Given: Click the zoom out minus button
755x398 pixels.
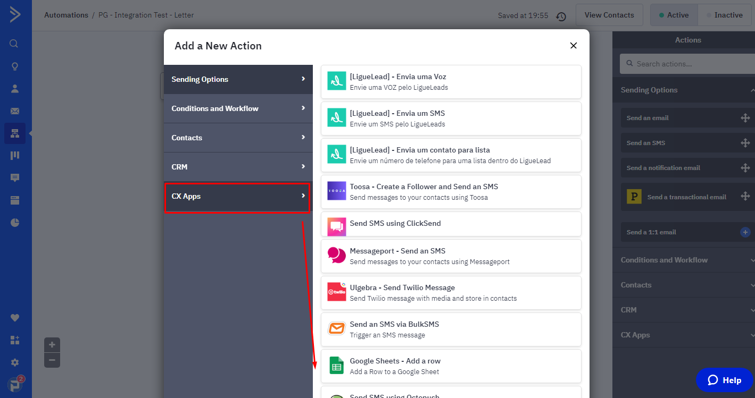Looking at the screenshot, I should 52,360.
